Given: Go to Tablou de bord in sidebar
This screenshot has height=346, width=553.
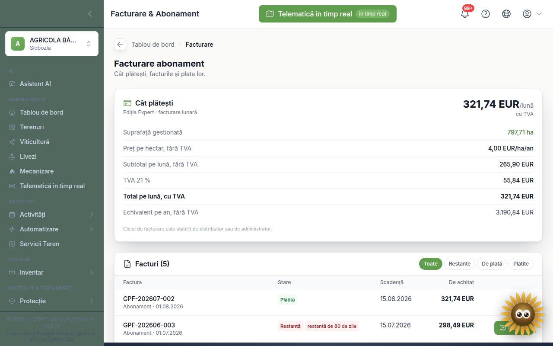Looking at the screenshot, I should tap(52, 112).
